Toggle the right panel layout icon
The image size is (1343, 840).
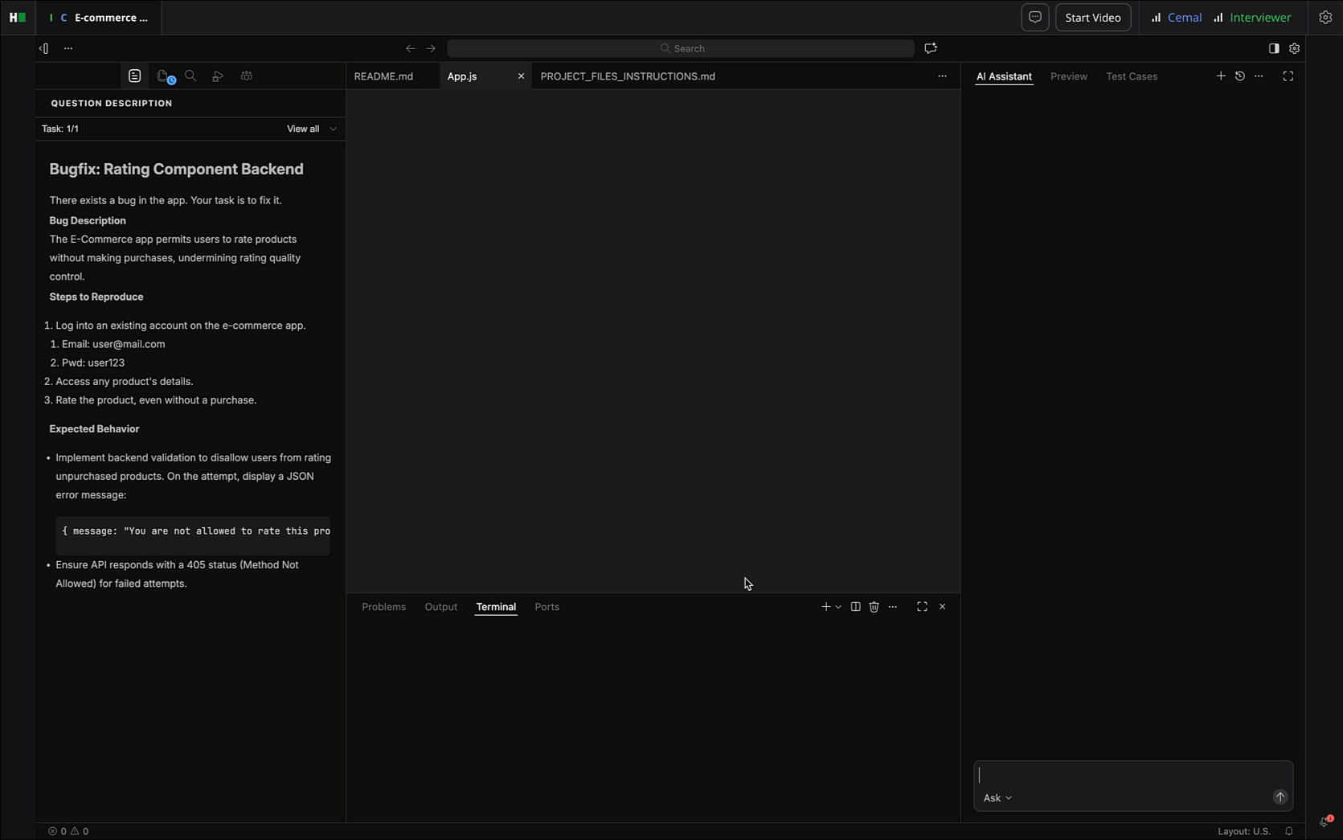point(1272,48)
